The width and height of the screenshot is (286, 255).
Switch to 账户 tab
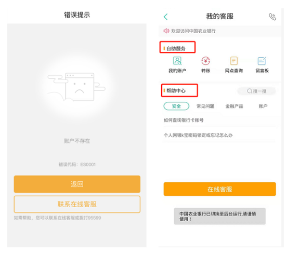pos(263,106)
